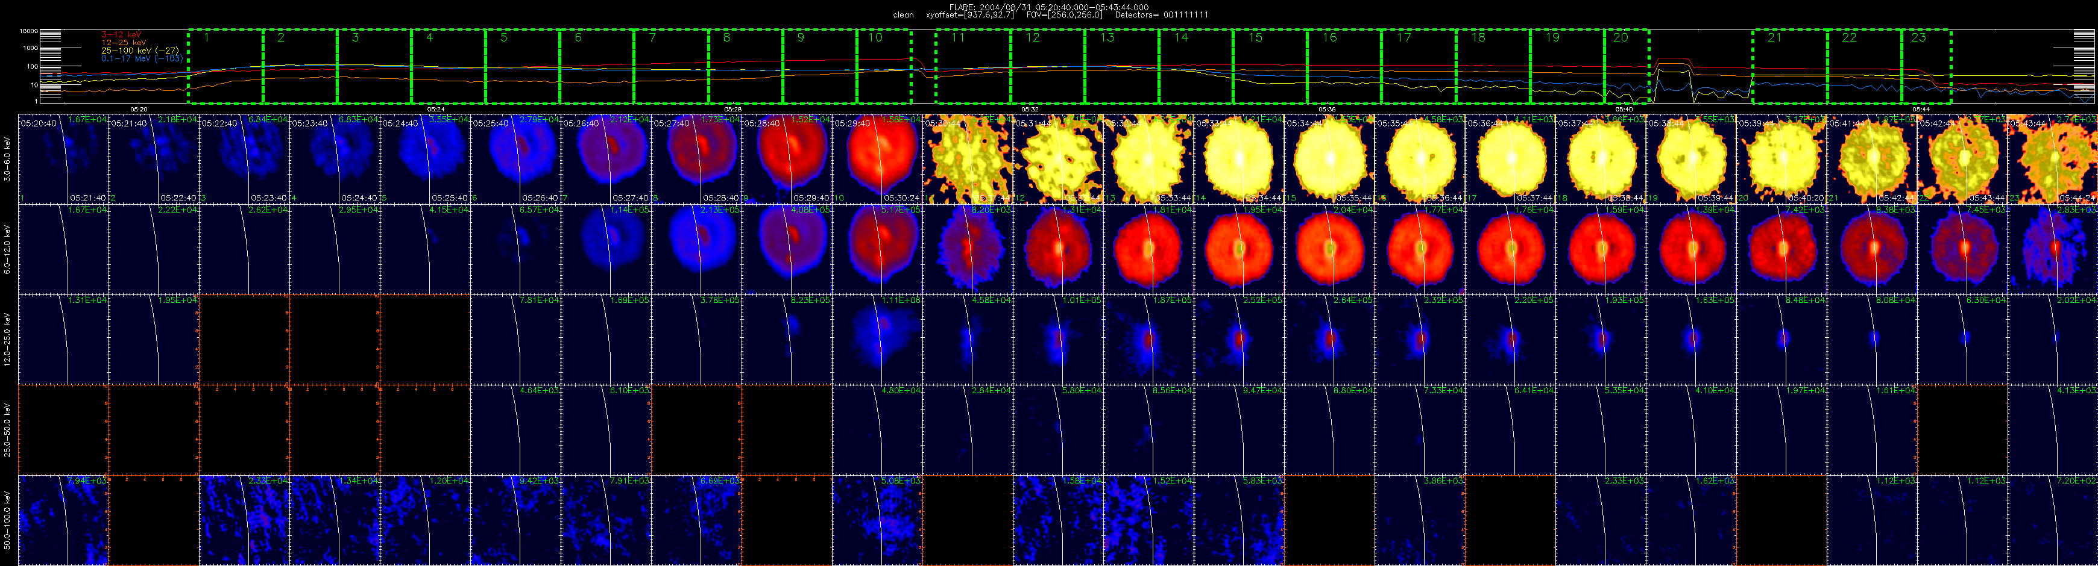This screenshot has height=566, width=2098.
Task: Open the 50.0-100.0 keV image with peak 5.08E+03
Action: (877, 520)
